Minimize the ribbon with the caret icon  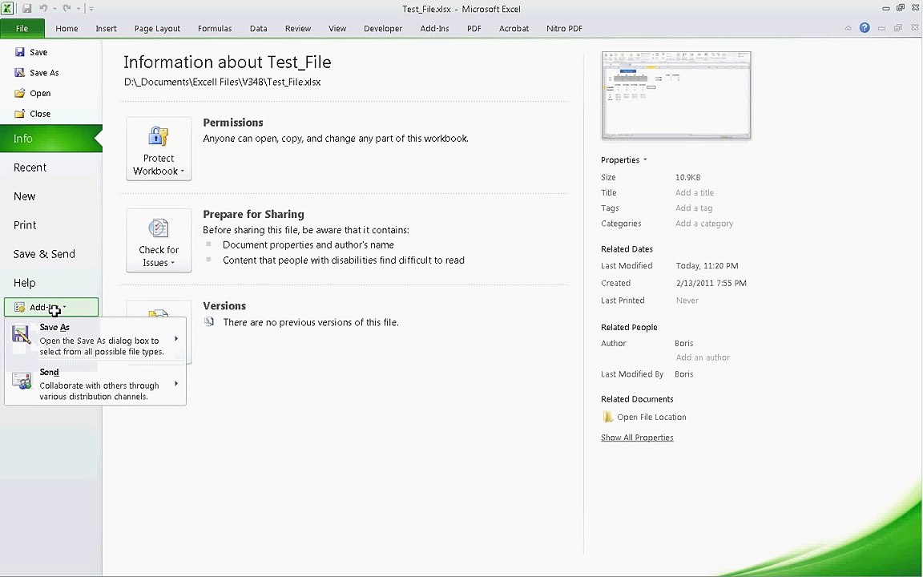point(848,28)
